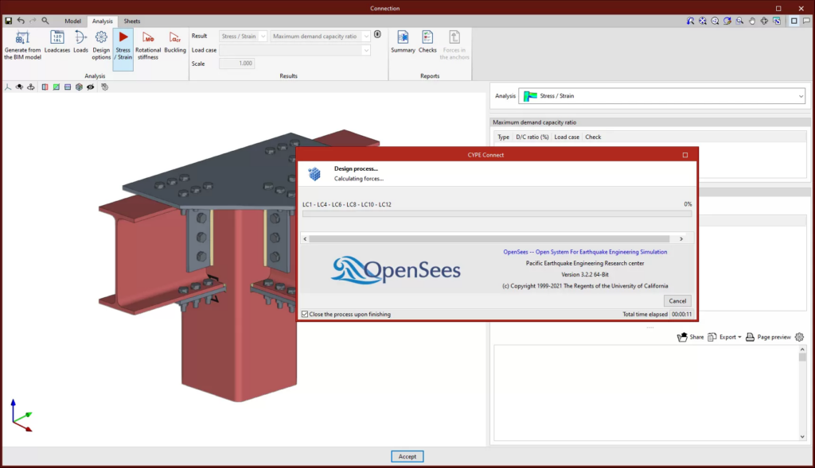
Task: Run the Stress / Strain analysis
Action: pos(123,45)
